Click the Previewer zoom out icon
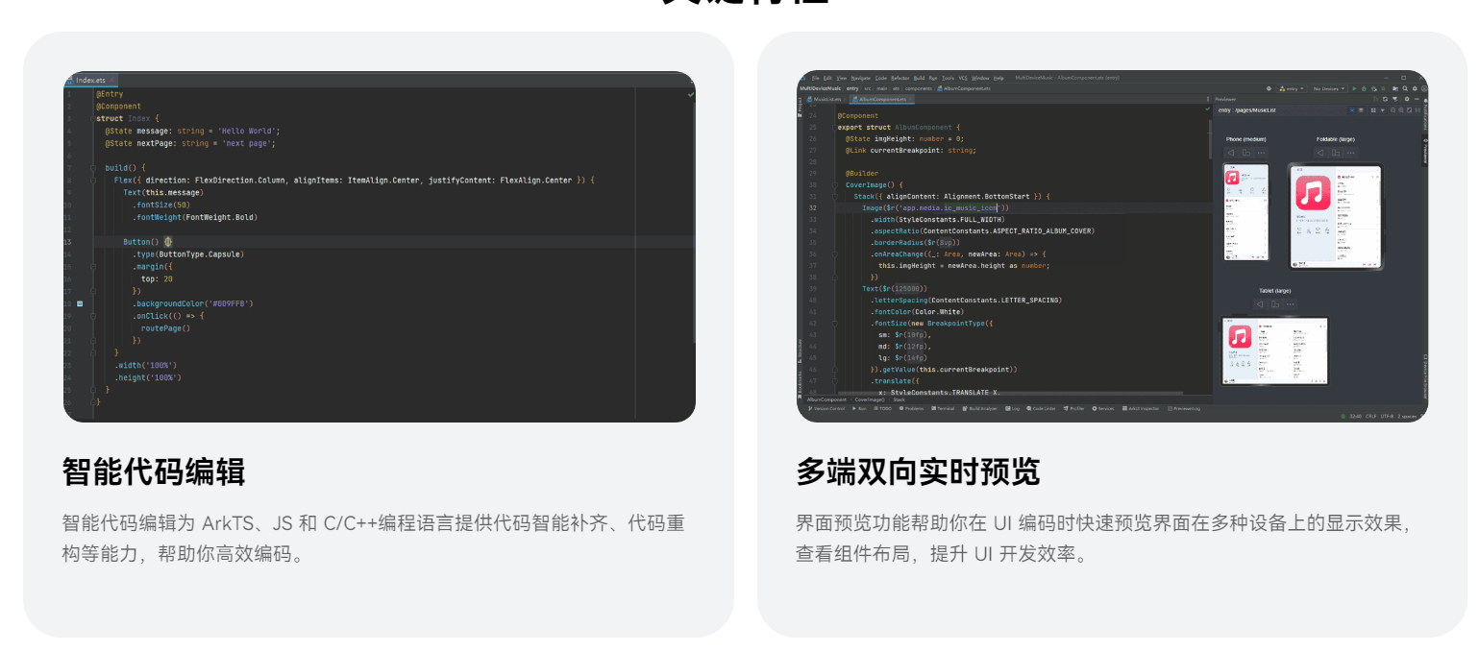The width and height of the screenshot is (1479, 652). click(1393, 110)
